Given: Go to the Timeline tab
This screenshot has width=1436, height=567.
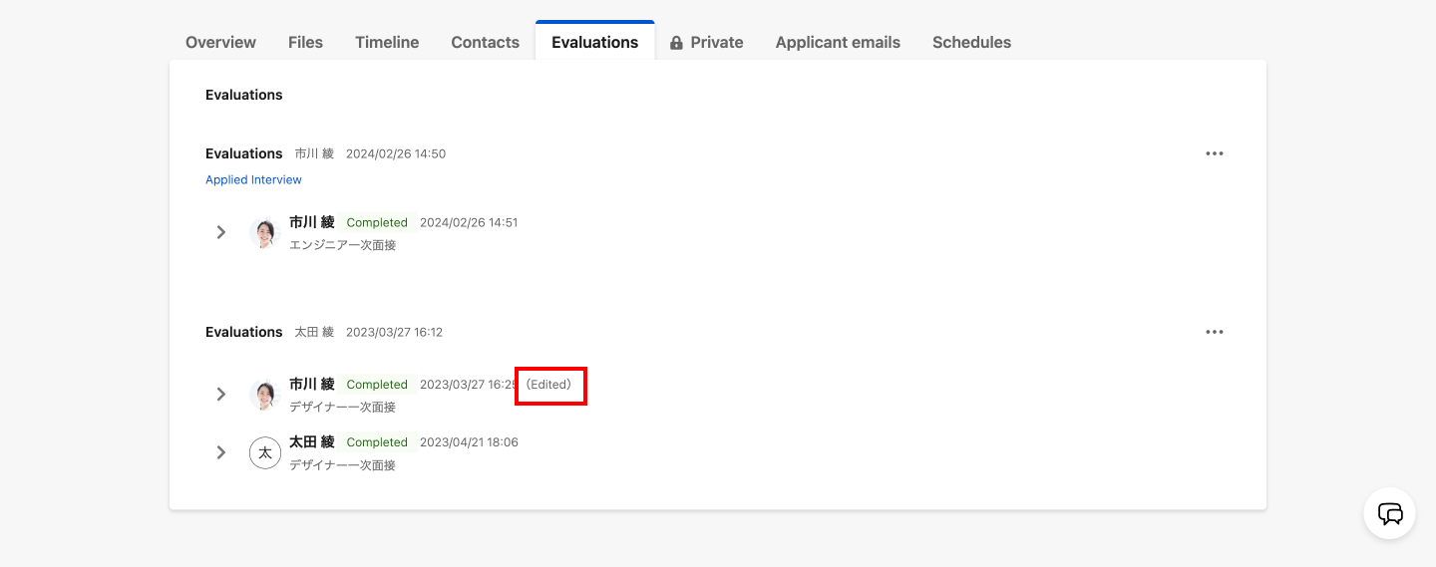Looking at the screenshot, I should (387, 42).
